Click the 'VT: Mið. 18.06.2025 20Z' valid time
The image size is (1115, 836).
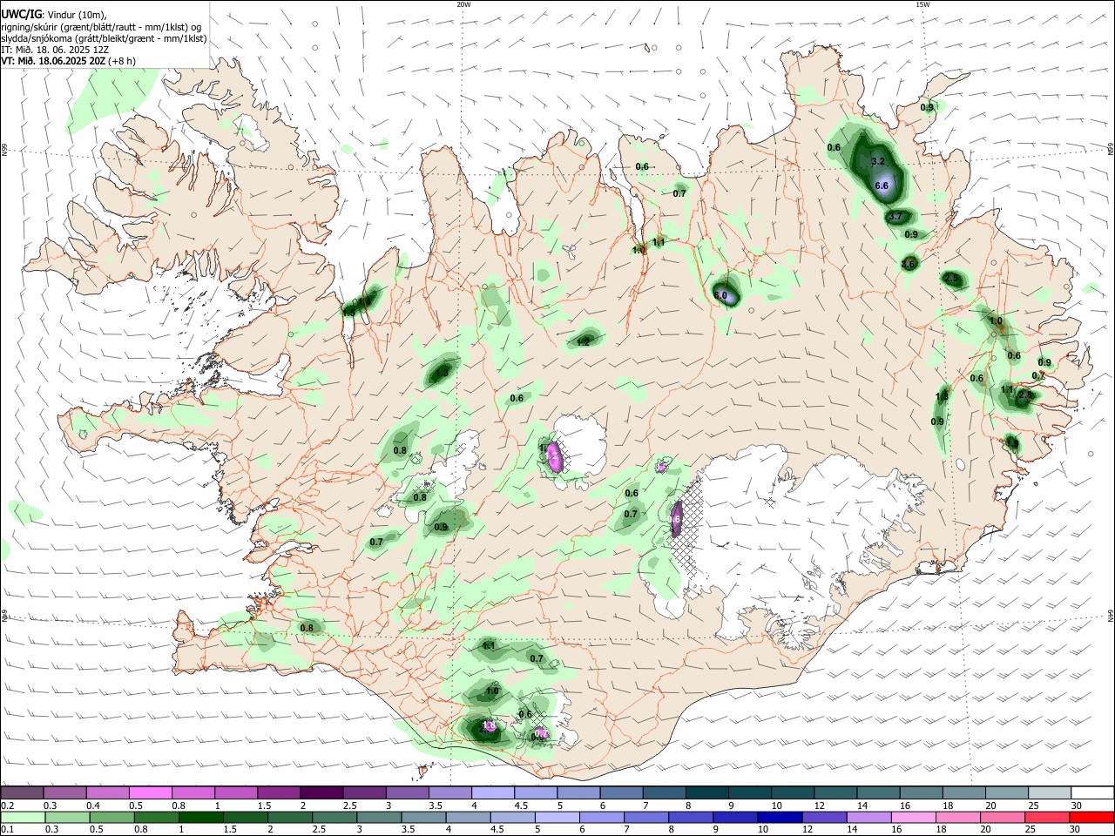[x=53, y=62]
